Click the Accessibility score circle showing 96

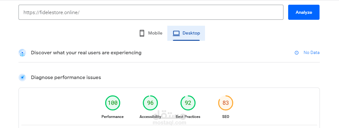(150, 103)
